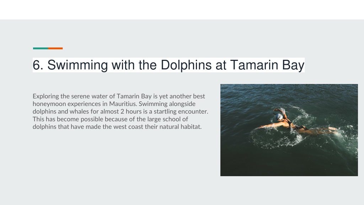Click the word "Mauritius" in body text

tap(122, 104)
